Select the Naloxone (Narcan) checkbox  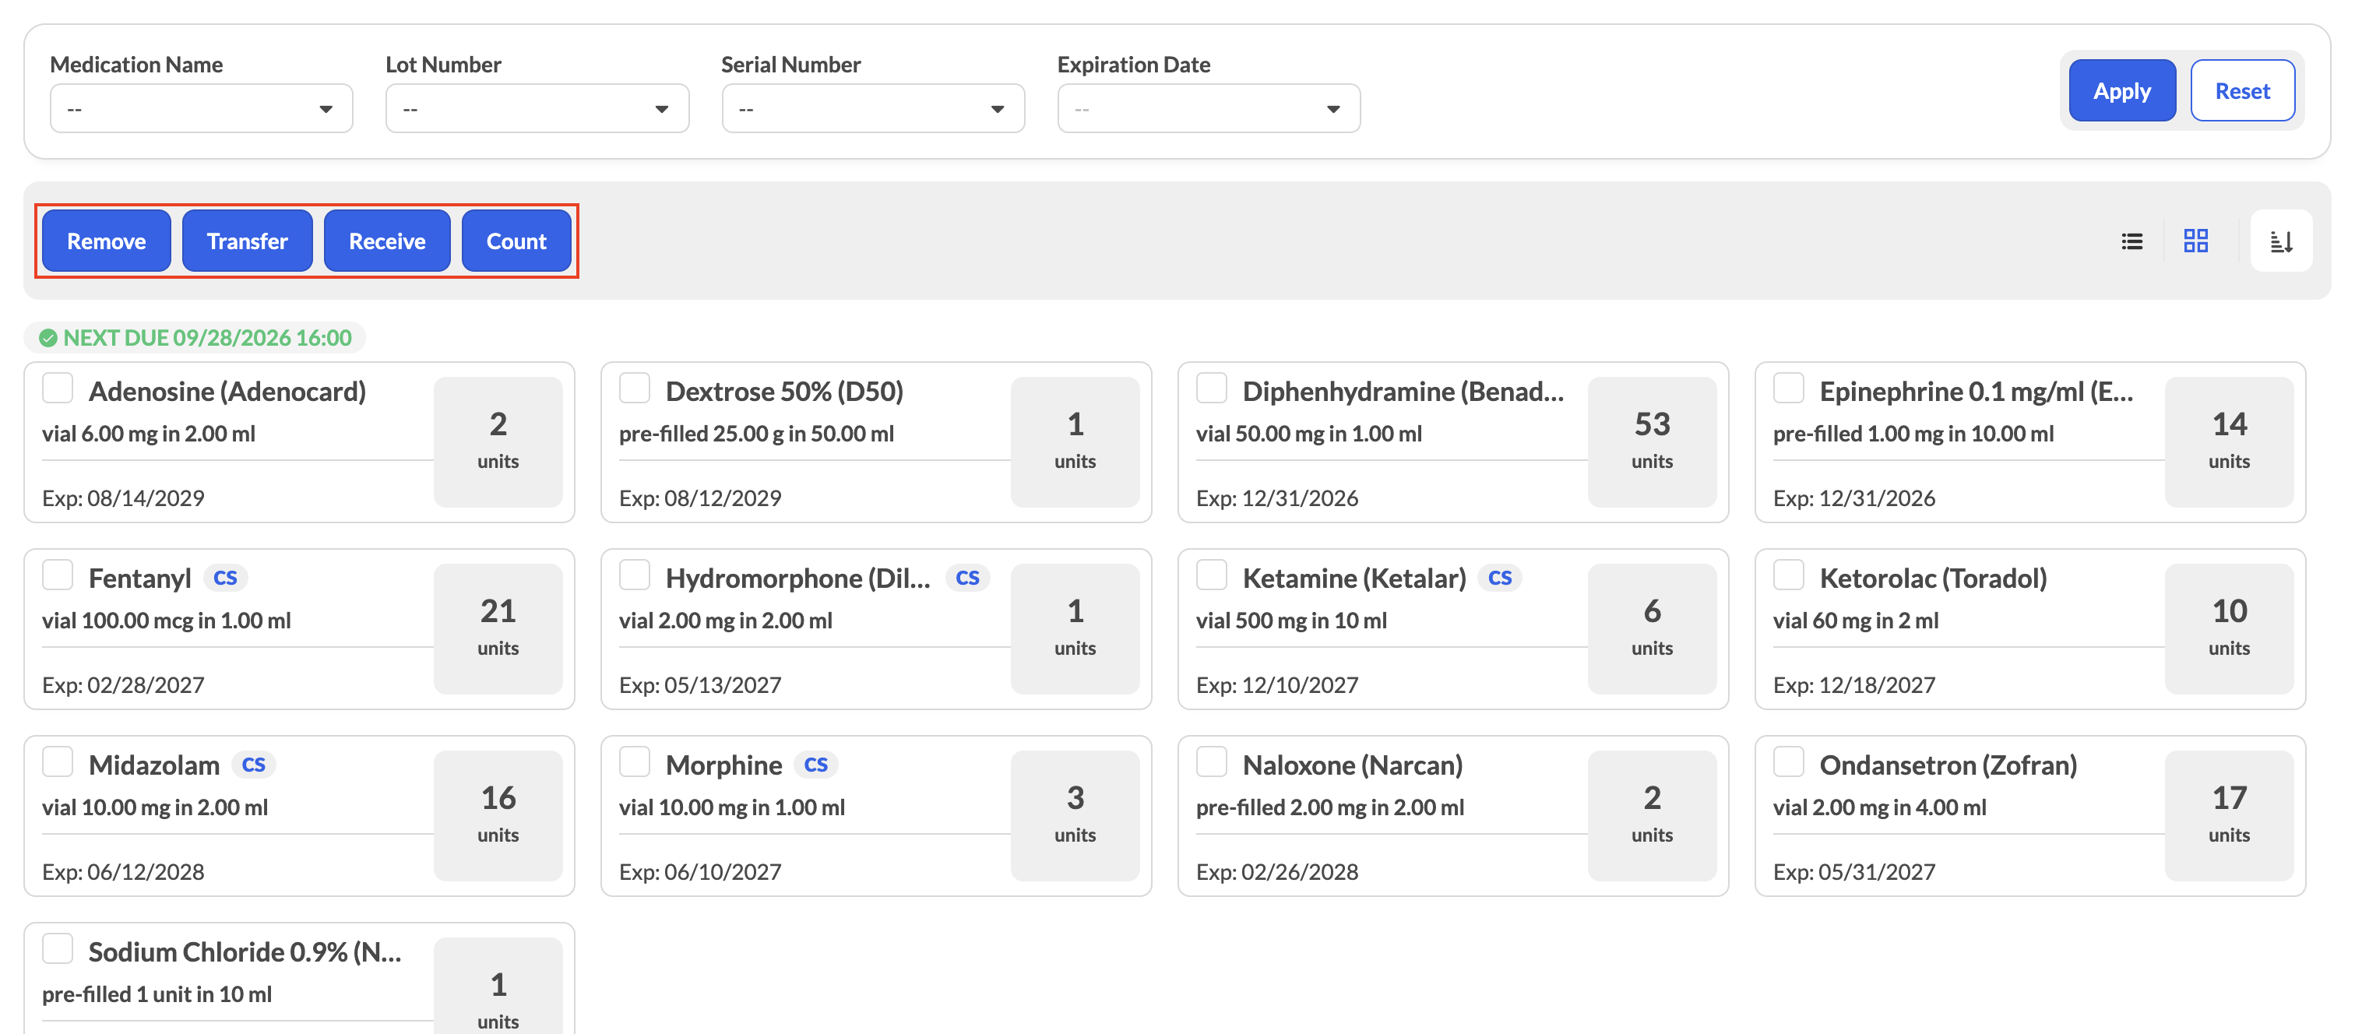click(x=1211, y=761)
